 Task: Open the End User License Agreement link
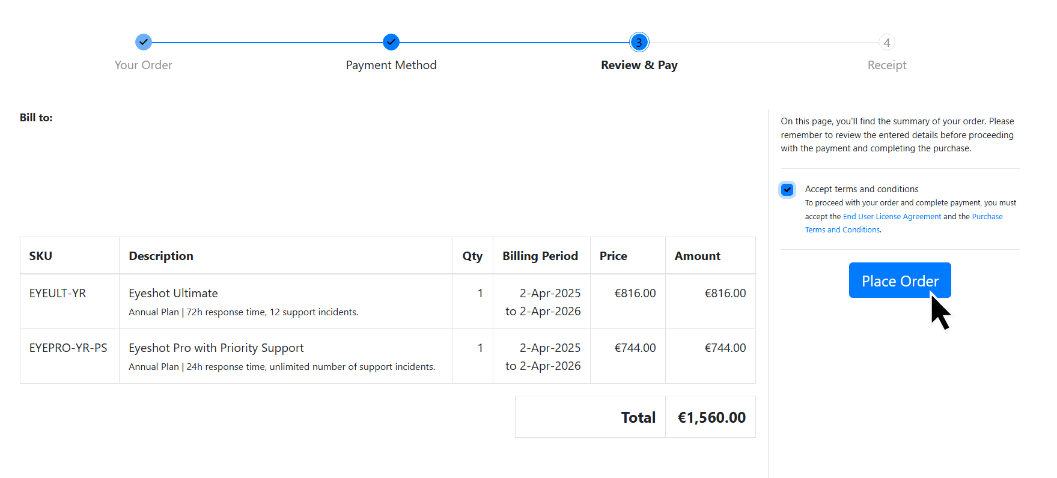point(892,217)
